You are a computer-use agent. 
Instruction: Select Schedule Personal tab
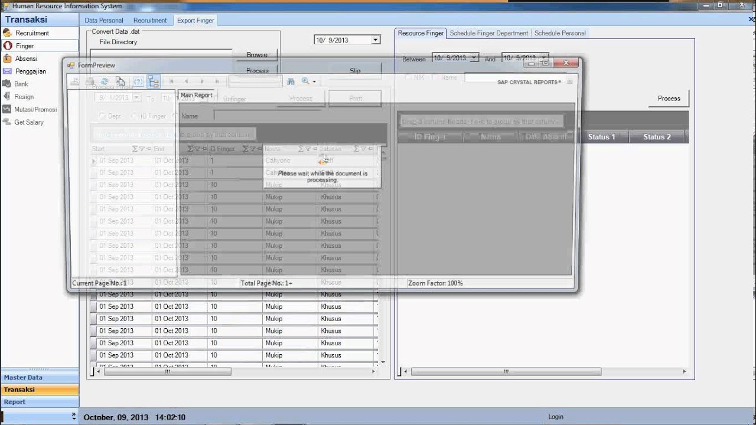point(560,33)
